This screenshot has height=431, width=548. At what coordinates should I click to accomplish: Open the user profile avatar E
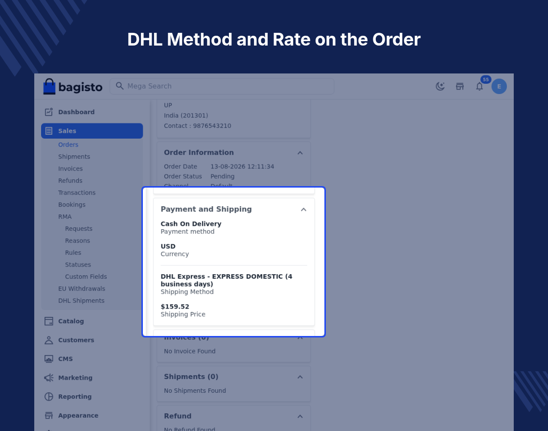499,86
